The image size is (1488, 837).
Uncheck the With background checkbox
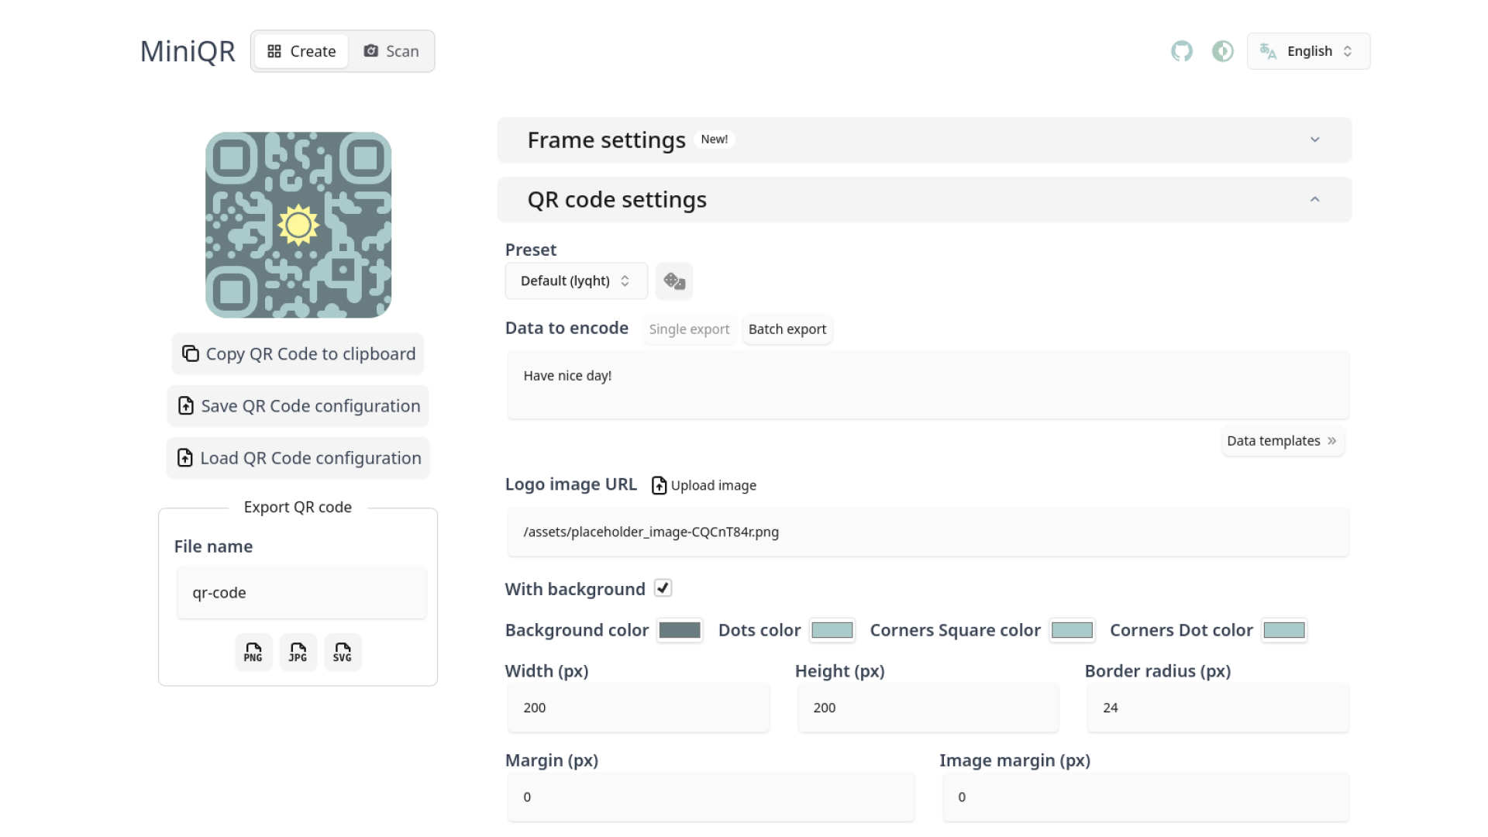pos(663,588)
